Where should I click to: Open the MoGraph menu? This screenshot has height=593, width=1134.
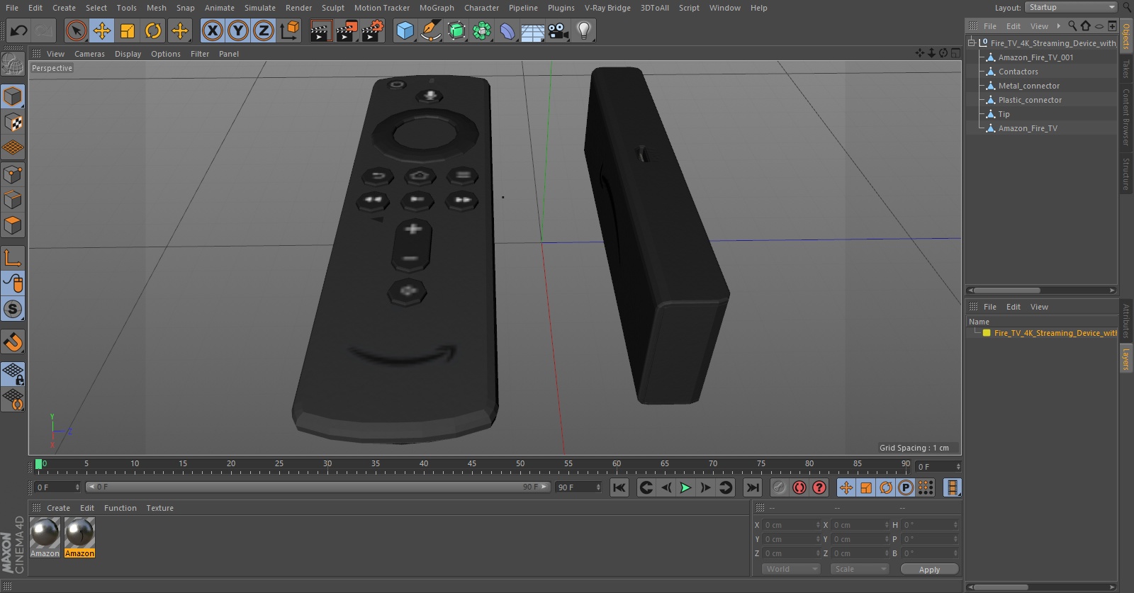tap(437, 8)
